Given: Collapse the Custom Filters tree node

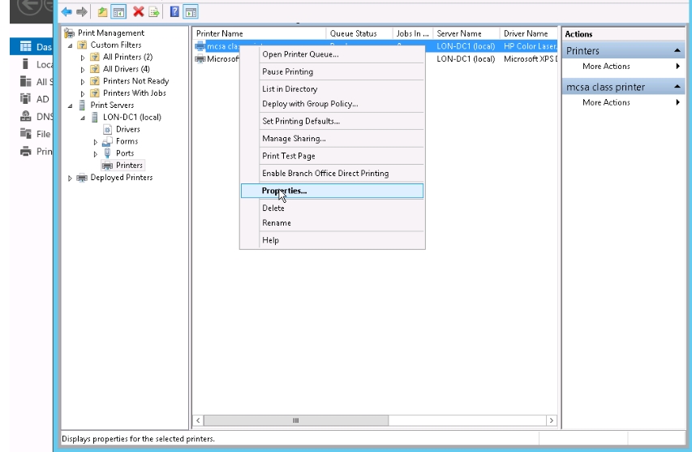Looking at the screenshot, I should 70,45.
